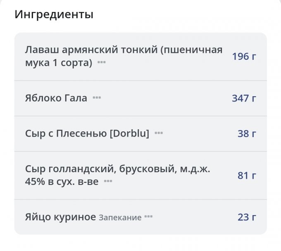281x251 pixels.
Task: Open options menu for Лаваш армянский тонкий
Action: (101, 63)
